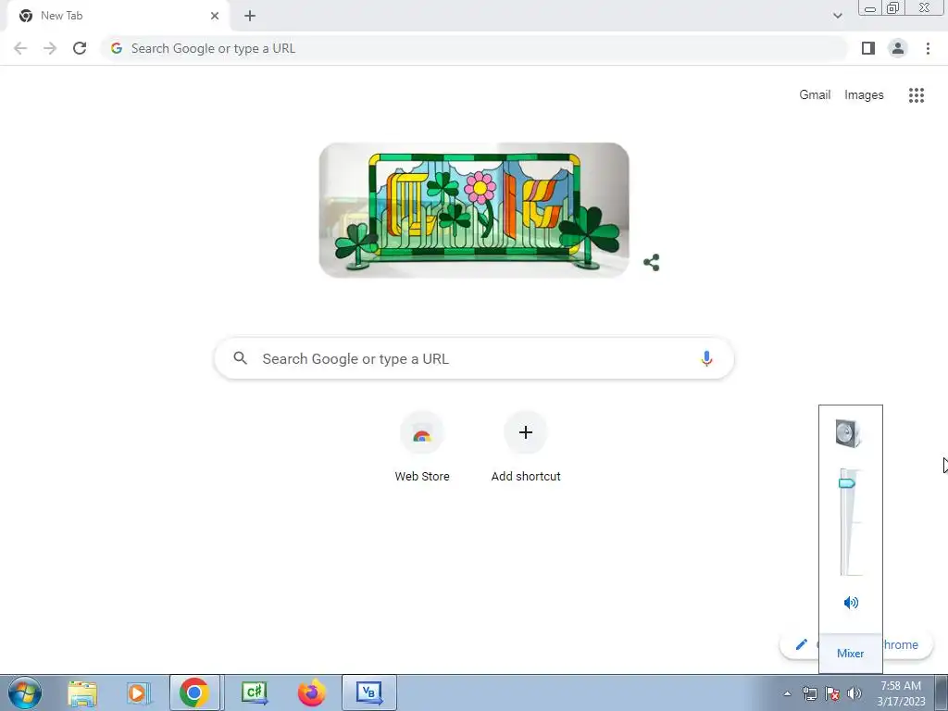Open the Chrome three-dot menu
Screen dimensions: 948x711
coord(928,48)
